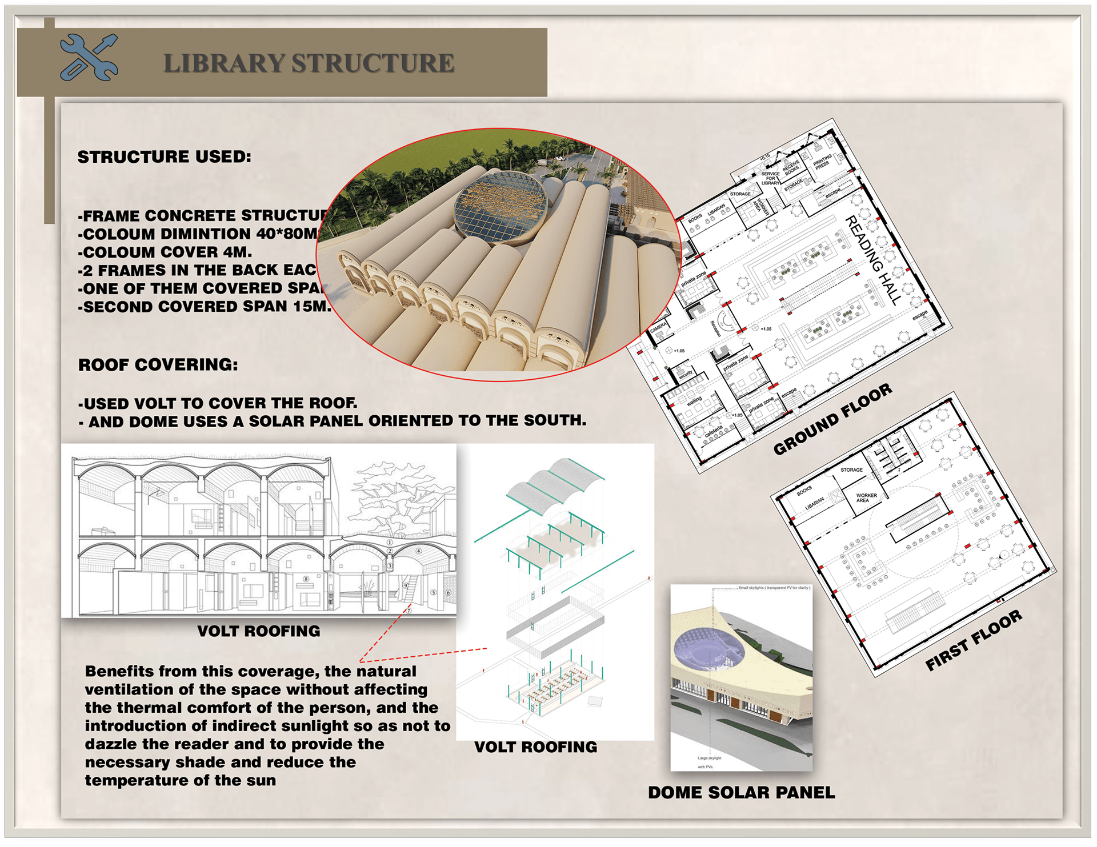Click "STORAGE" label on first floor plan

(x=851, y=470)
